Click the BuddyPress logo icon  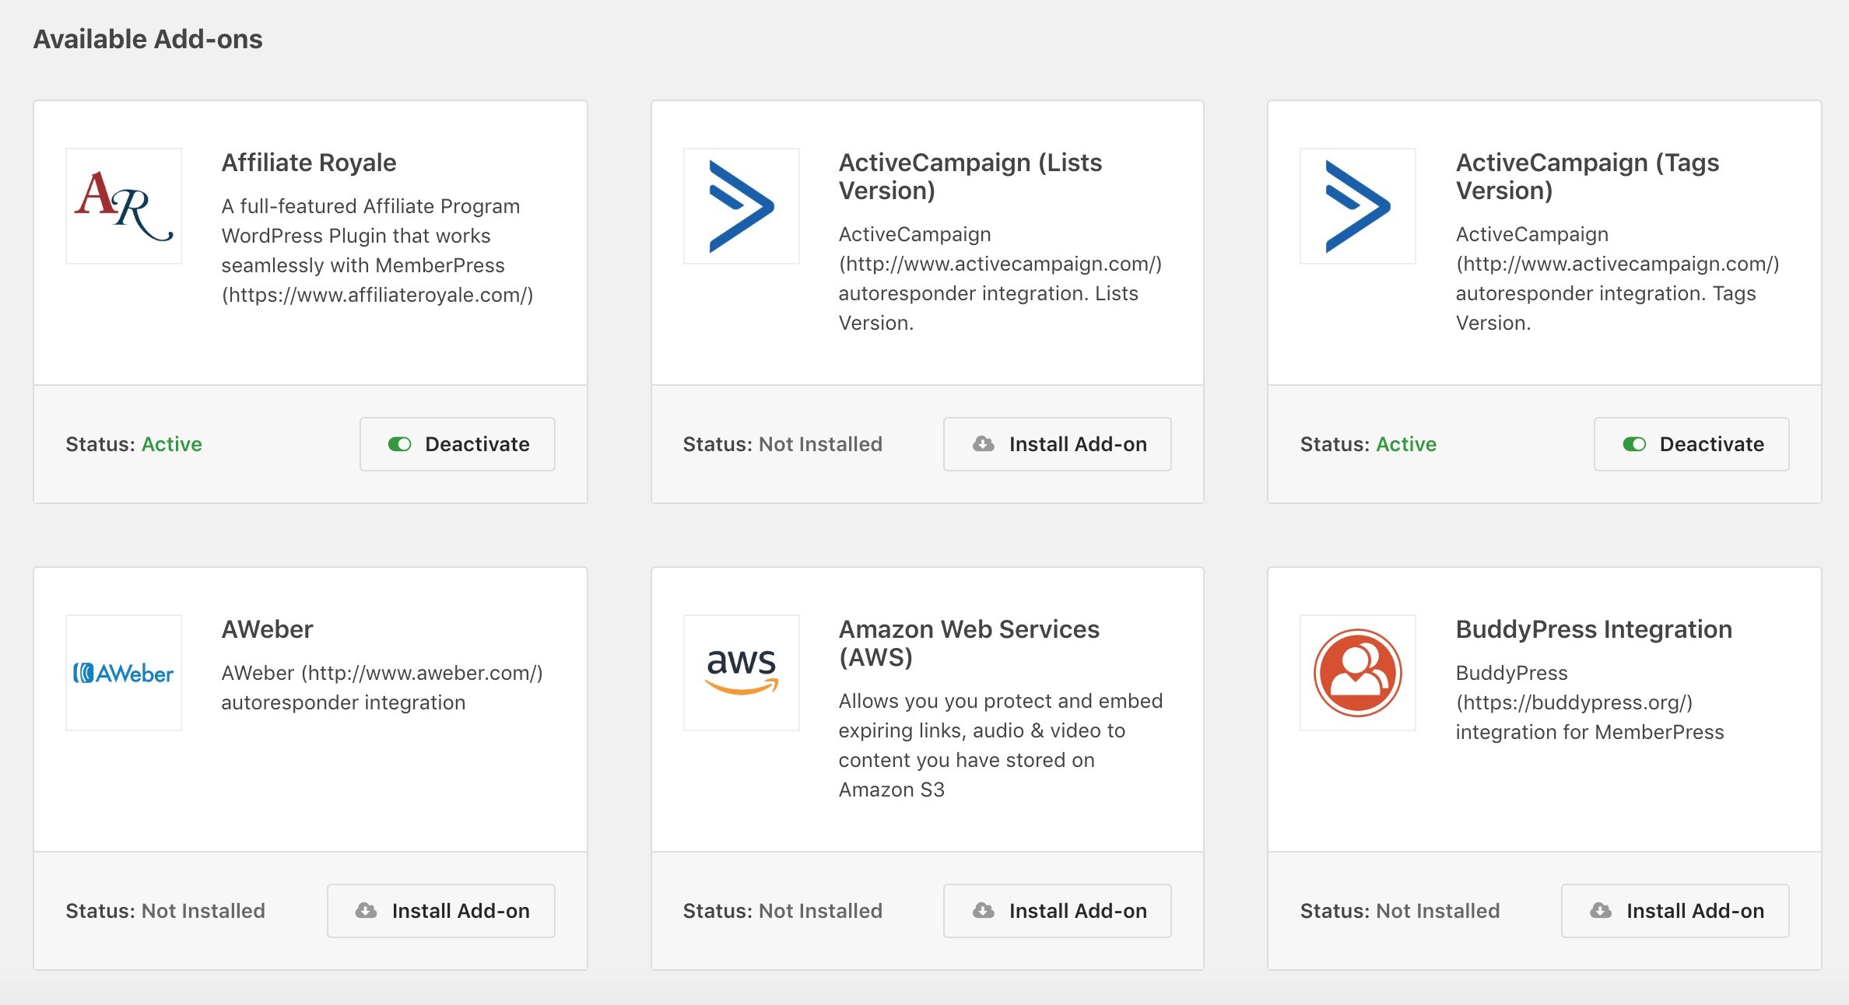pyautogui.click(x=1358, y=673)
